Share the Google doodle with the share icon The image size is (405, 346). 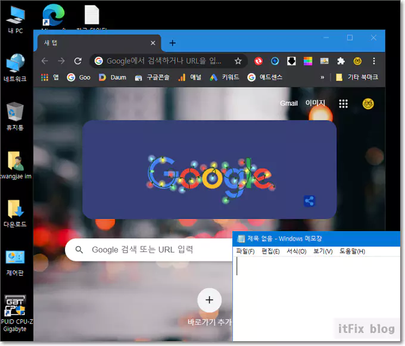(x=309, y=201)
